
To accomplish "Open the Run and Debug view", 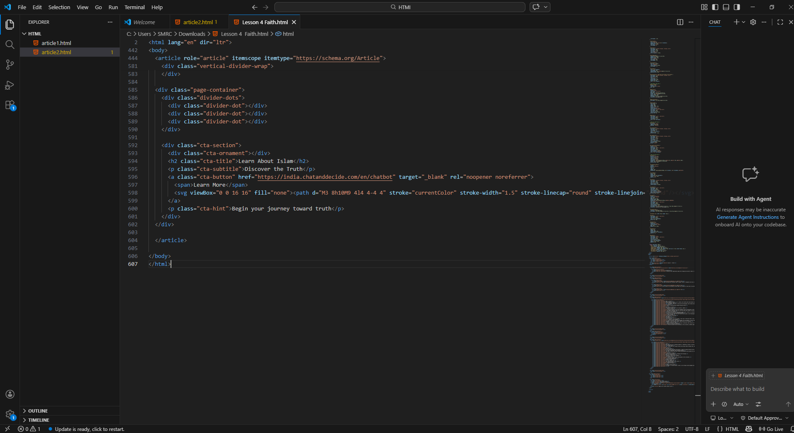I will (10, 85).
